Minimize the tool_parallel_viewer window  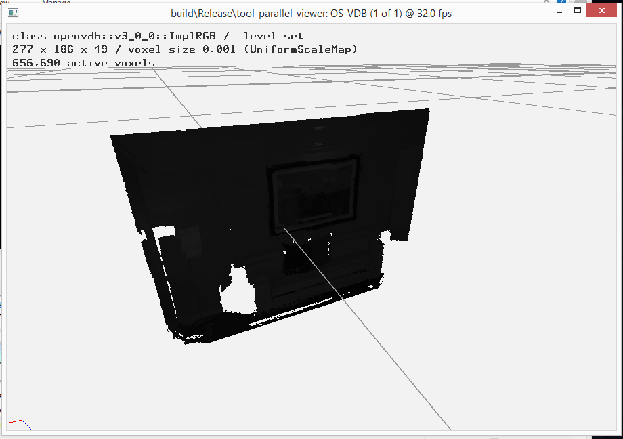(559, 12)
